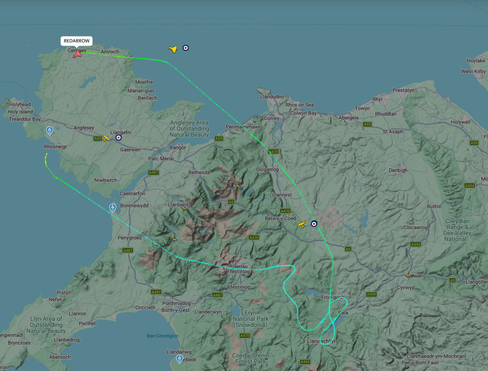Click the Caernarfon place label
488x371 pixels.
pyautogui.click(x=132, y=193)
